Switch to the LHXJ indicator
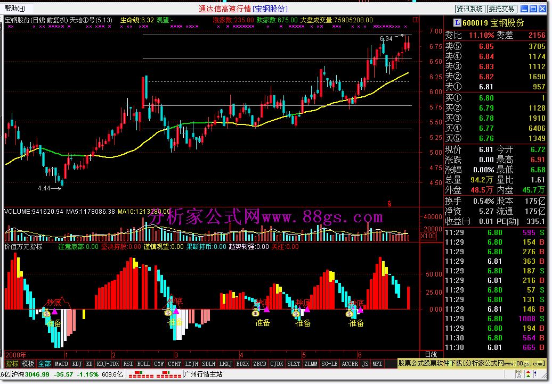 click(225, 364)
